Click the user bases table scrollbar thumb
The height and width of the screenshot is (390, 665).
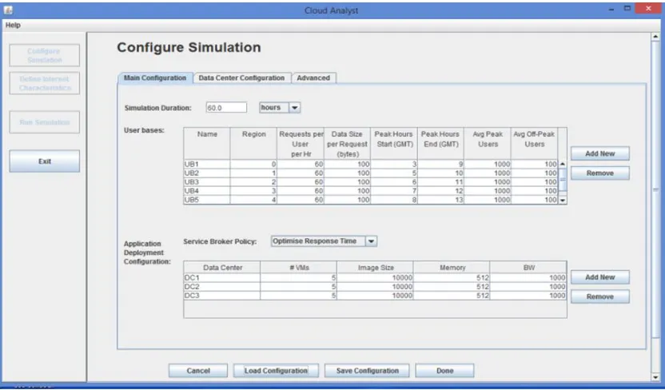point(563,180)
